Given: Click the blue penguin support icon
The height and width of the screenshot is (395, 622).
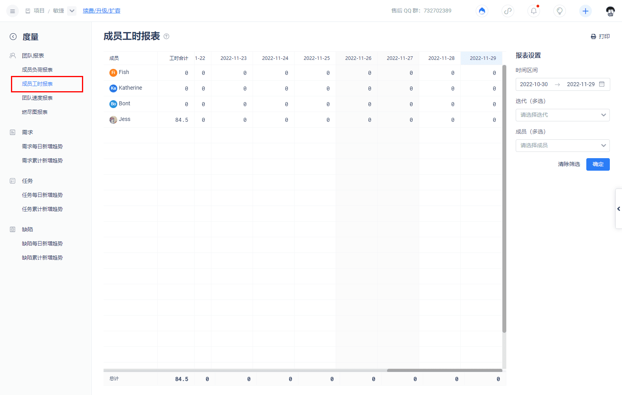Looking at the screenshot, I should pyautogui.click(x=482, y=11).
